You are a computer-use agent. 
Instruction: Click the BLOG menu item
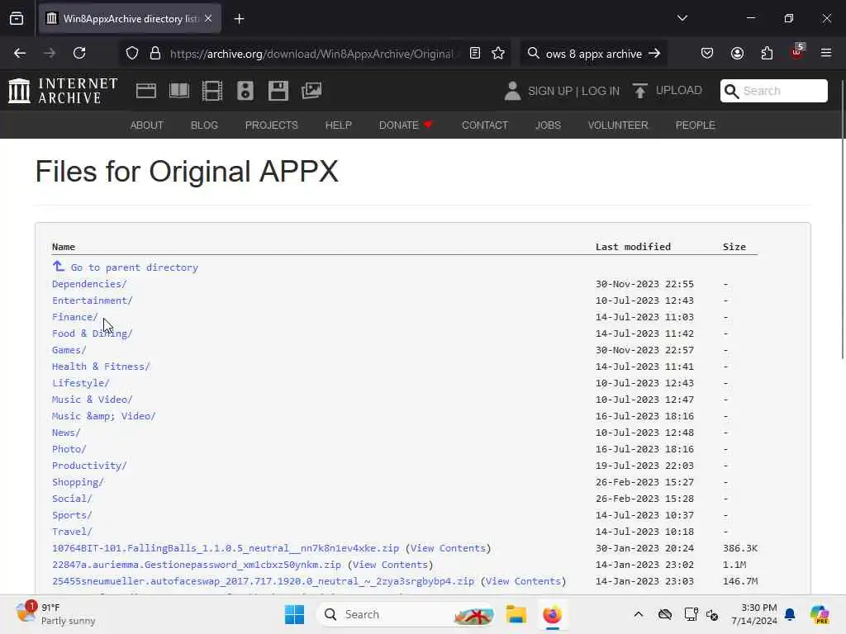[205, 125]
